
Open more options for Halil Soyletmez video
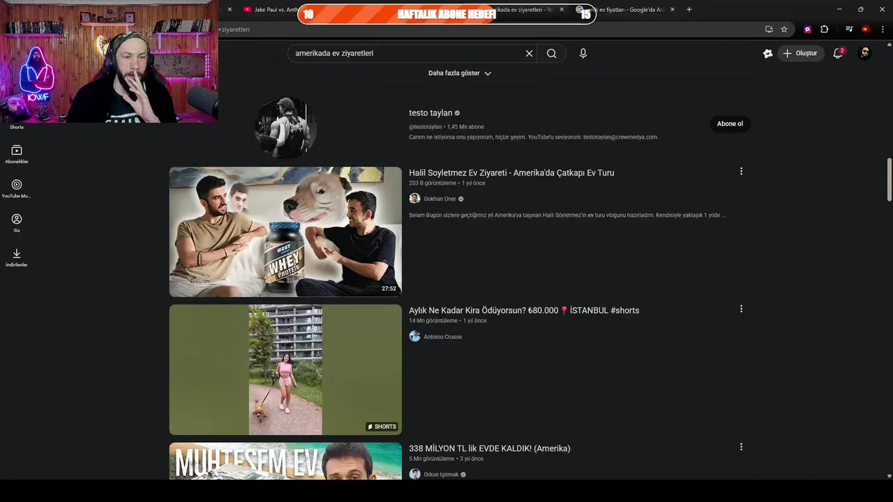coord(741,171)
